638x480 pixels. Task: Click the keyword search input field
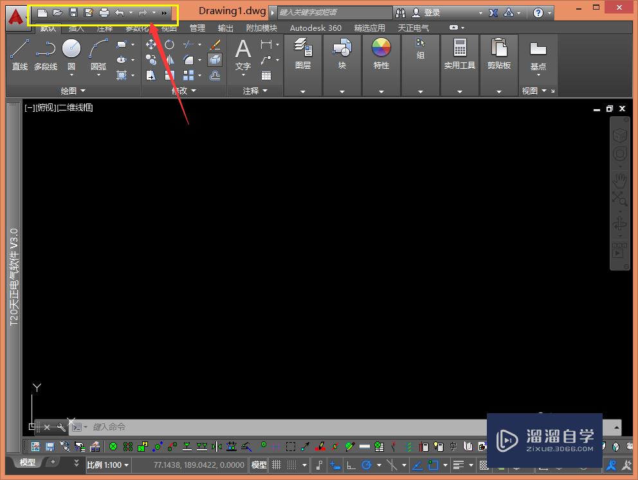(x=334, y=13)
